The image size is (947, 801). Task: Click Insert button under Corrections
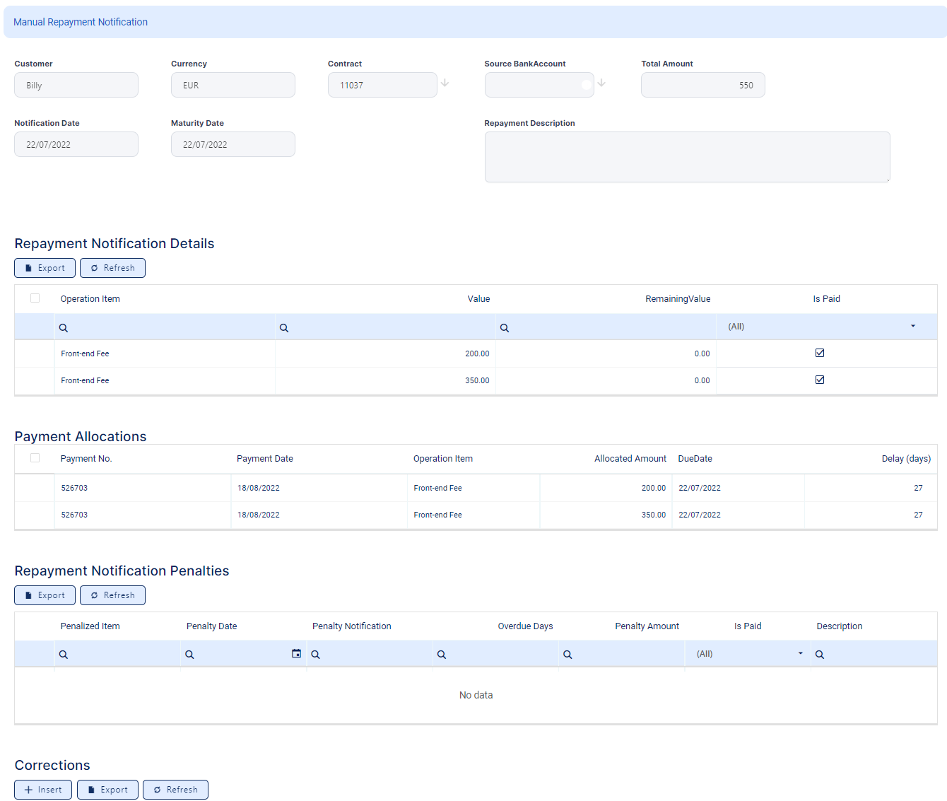[43, 790]
